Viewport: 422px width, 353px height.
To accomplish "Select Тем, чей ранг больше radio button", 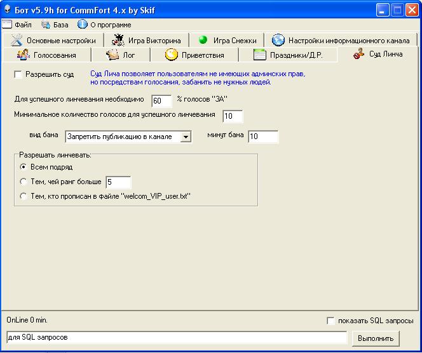I will [24, 182].
